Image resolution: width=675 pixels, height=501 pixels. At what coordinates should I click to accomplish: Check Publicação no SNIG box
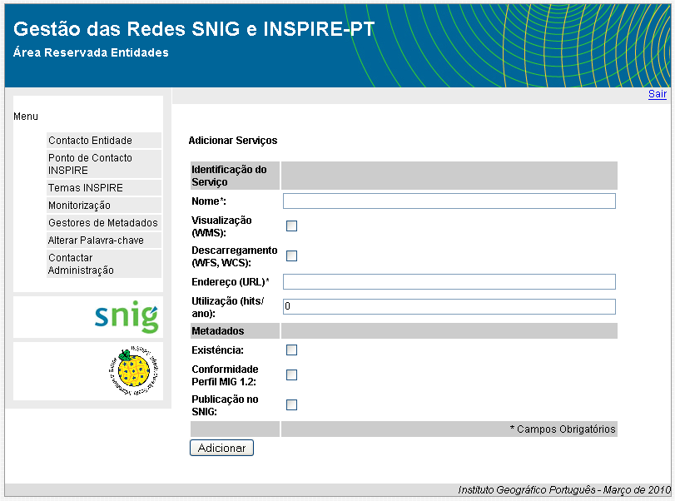click(x=291, y=405)
